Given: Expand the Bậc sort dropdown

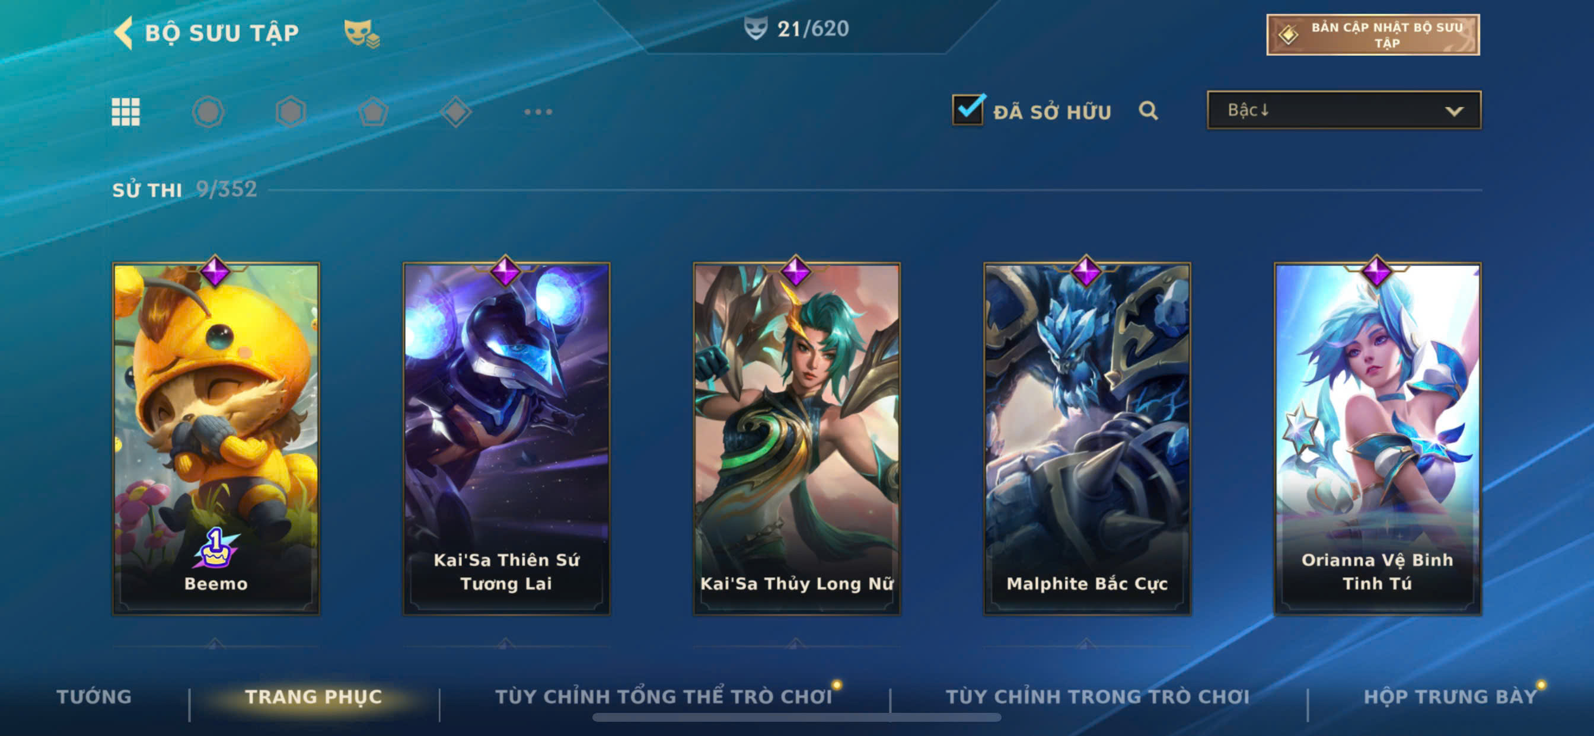Looking at the screenshot, I should tap(1343, 110).
